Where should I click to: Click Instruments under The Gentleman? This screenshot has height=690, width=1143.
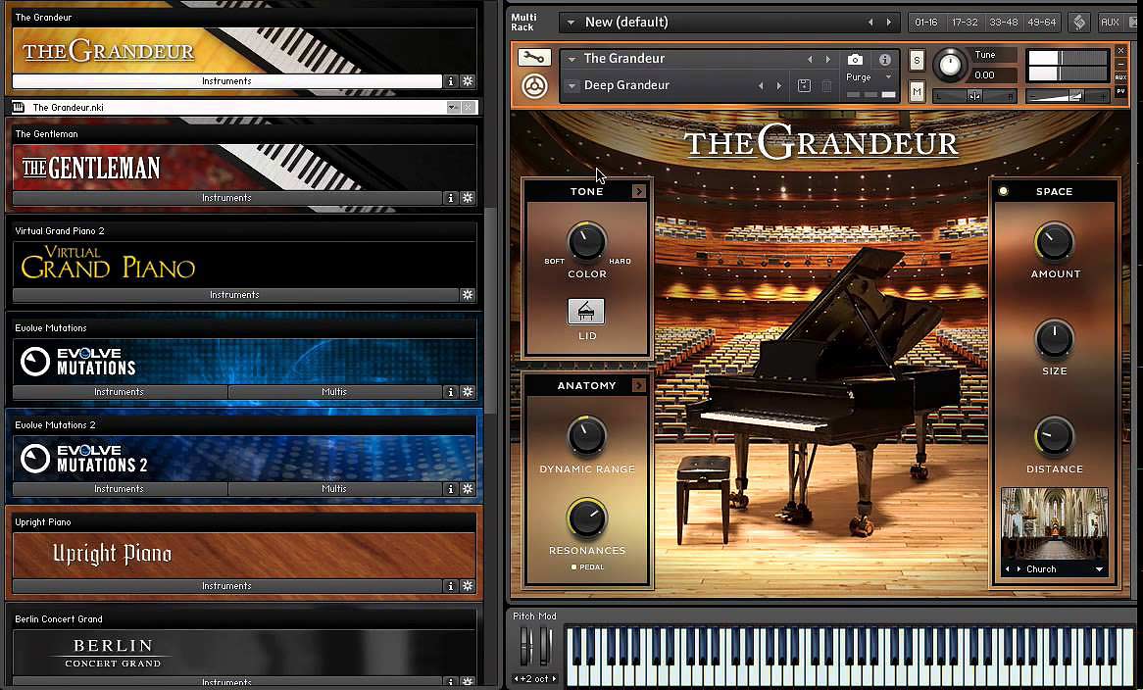tap(226, 197)
